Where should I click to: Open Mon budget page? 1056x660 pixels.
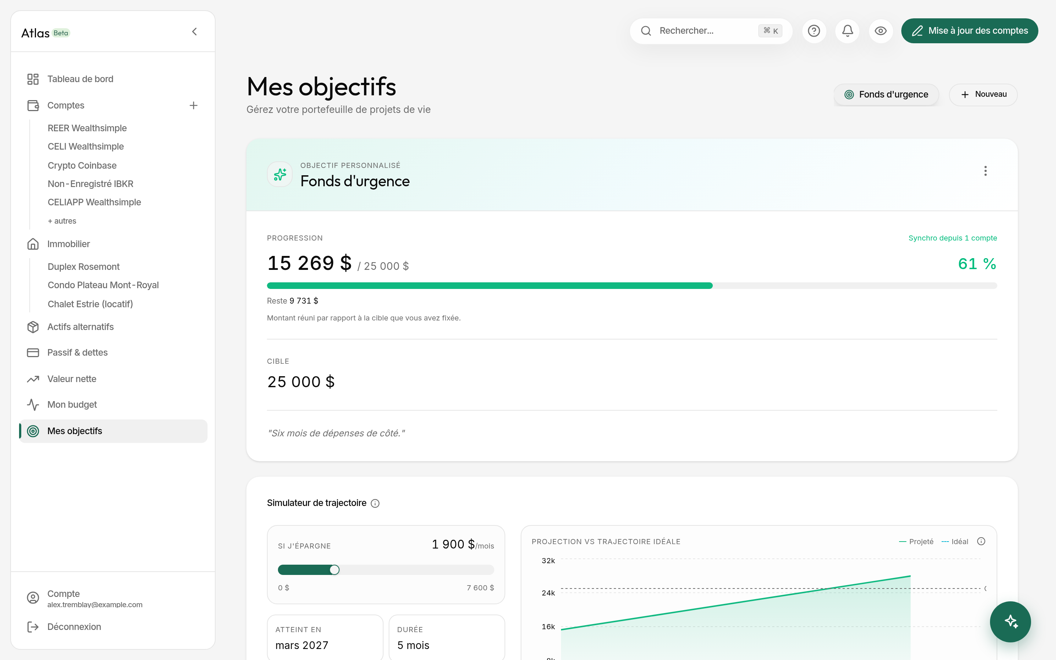click(72, 405)
